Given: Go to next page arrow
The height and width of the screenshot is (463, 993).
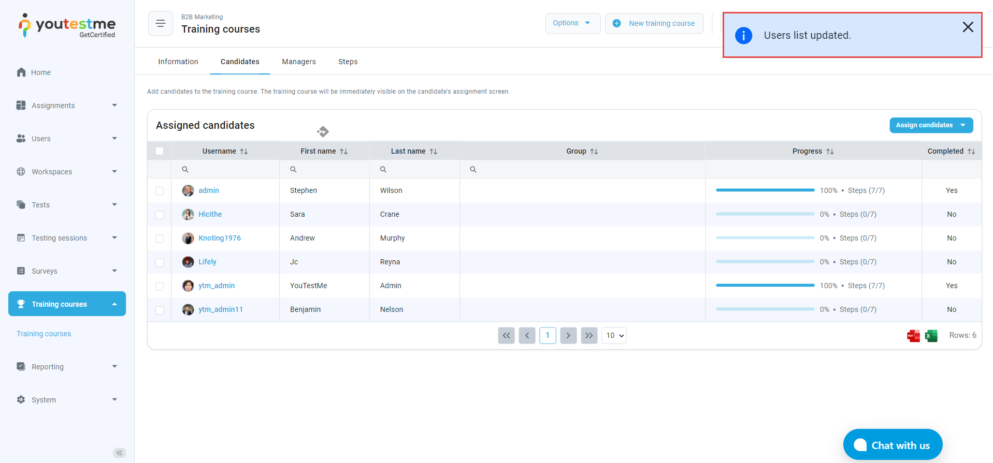Looking at the screenshot, I should [x=568, y=336].
